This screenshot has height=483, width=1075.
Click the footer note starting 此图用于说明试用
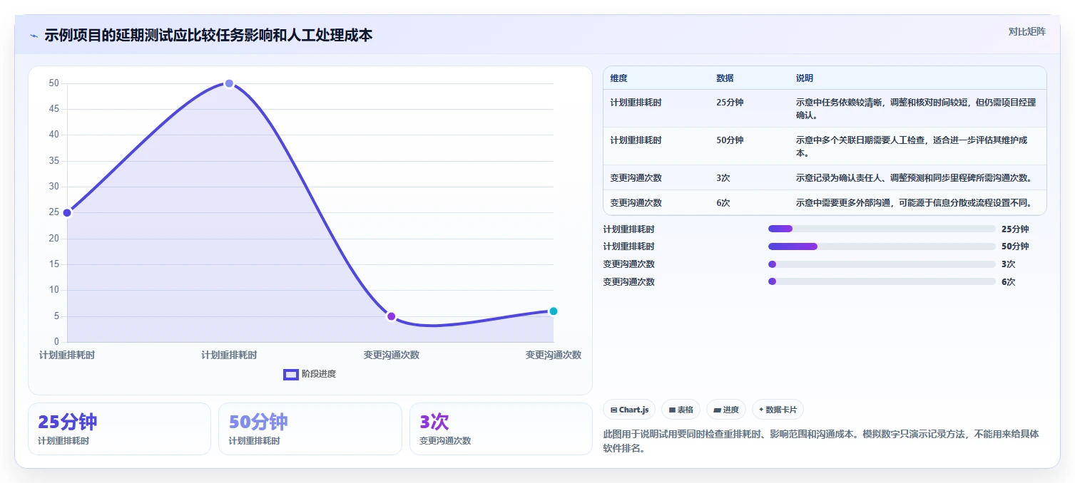tap(821, 441)
